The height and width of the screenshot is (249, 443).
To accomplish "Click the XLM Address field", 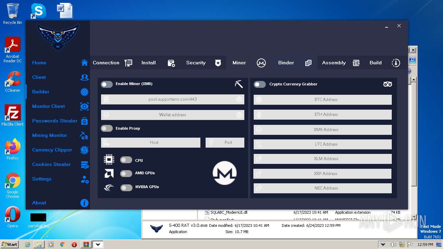I will [x=323, y=159].
